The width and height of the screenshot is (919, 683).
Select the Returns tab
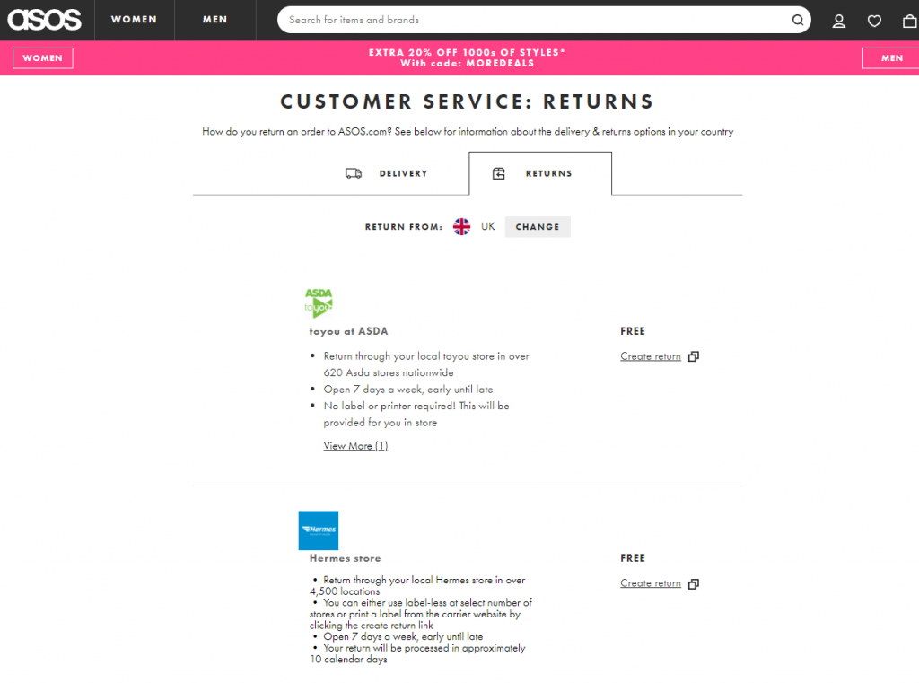[539, 173]
